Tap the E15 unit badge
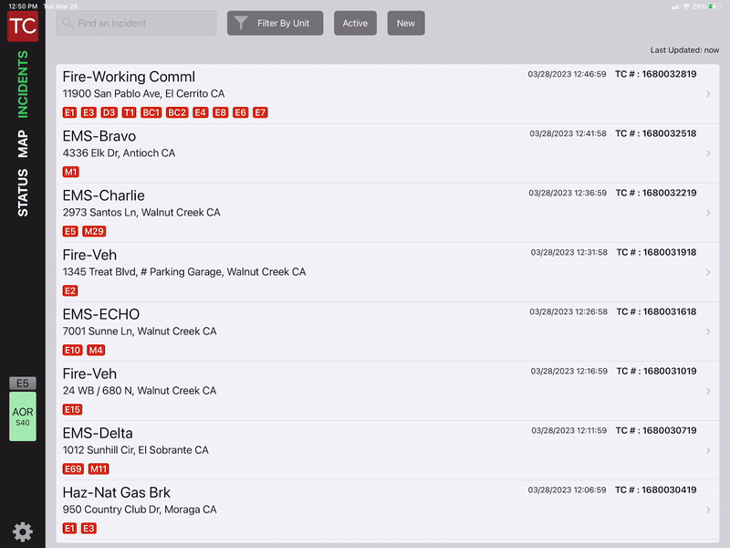The width and height of the screenshot is (730, 548). (x=72, y=409)
